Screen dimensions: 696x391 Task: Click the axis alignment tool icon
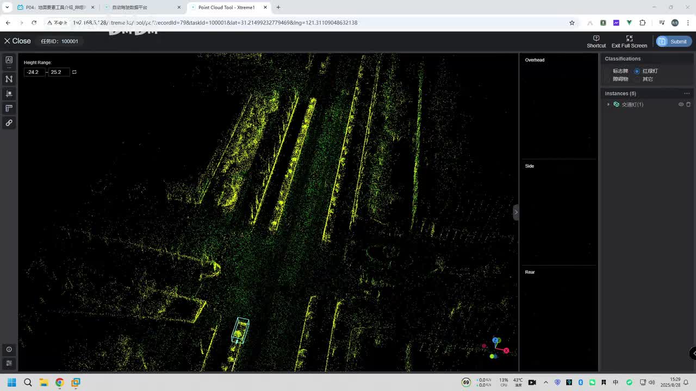point(9,93)
